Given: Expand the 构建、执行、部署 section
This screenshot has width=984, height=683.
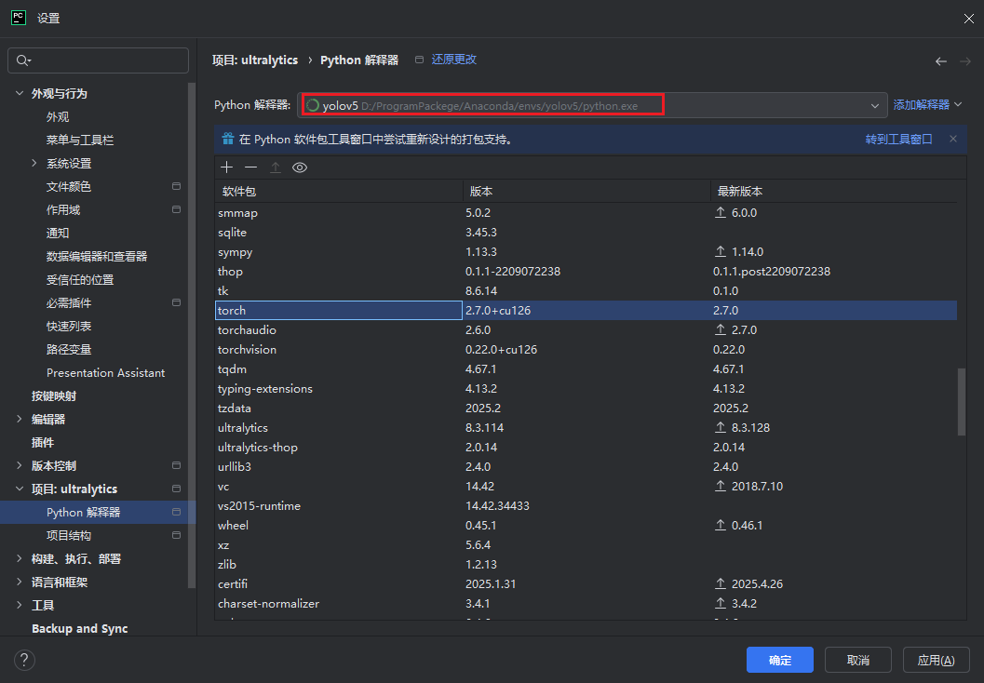Looking at the screenshot, I should (19, 558).
